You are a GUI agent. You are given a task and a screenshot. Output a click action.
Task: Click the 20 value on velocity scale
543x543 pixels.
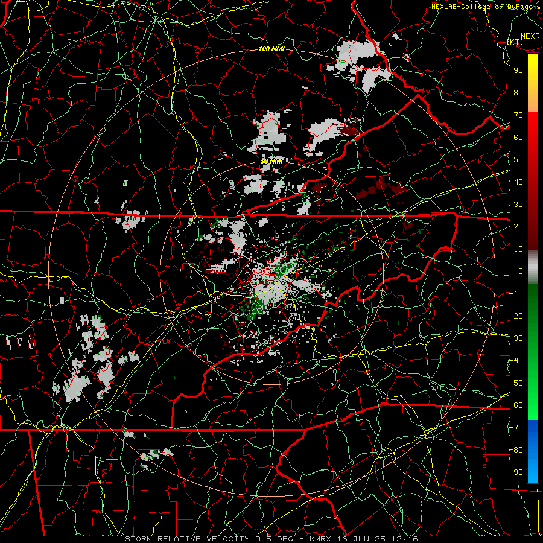pos(518,227)
